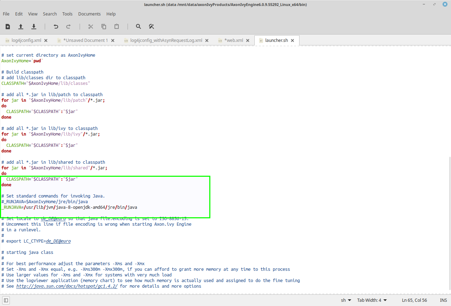Open the Help menu

pos(111,14)
